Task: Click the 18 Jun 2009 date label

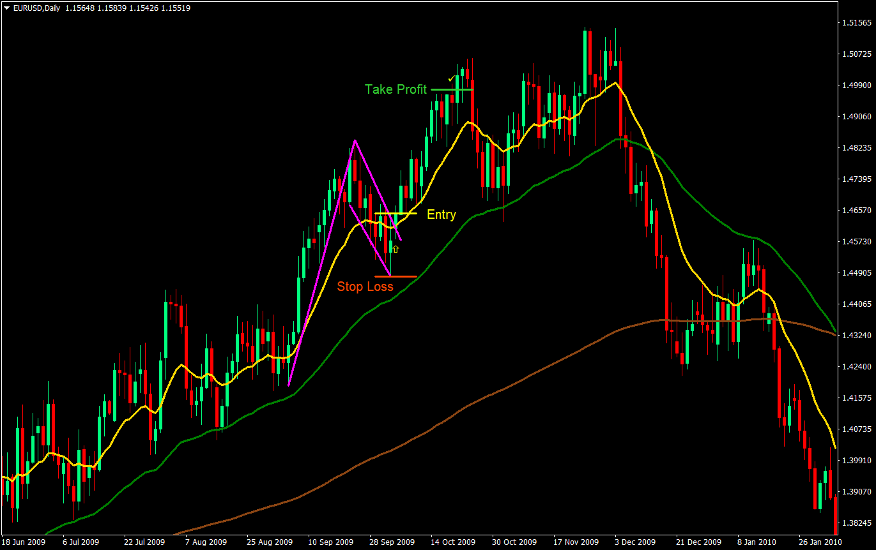Action: (25, 542)
